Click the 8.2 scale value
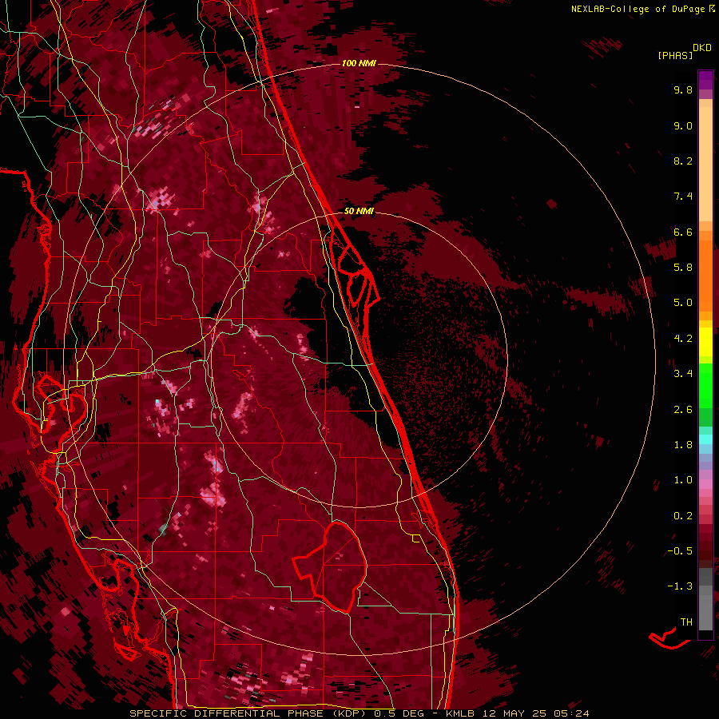 pos(683,161)
